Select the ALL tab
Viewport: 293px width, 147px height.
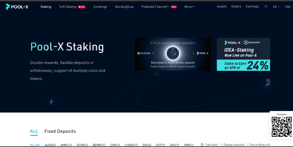[34, 131]
